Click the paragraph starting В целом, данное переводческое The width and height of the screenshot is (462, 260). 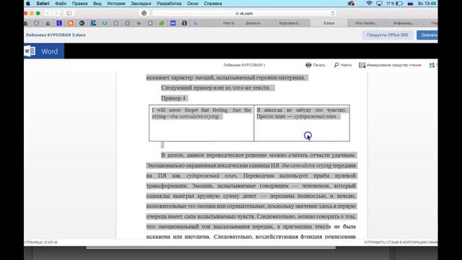(252, 196)
